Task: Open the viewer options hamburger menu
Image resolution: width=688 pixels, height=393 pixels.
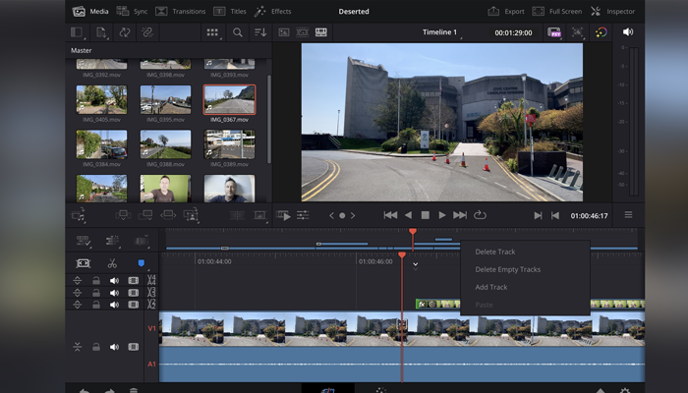Action: 628,215
